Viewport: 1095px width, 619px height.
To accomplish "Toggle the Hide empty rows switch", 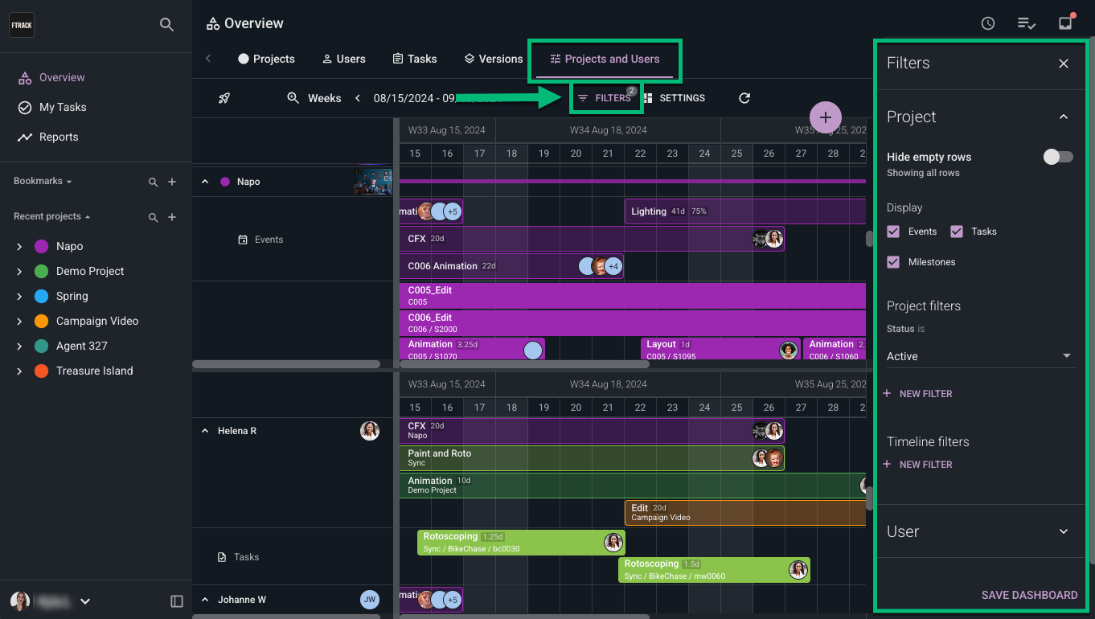I will pos(1057,158).
